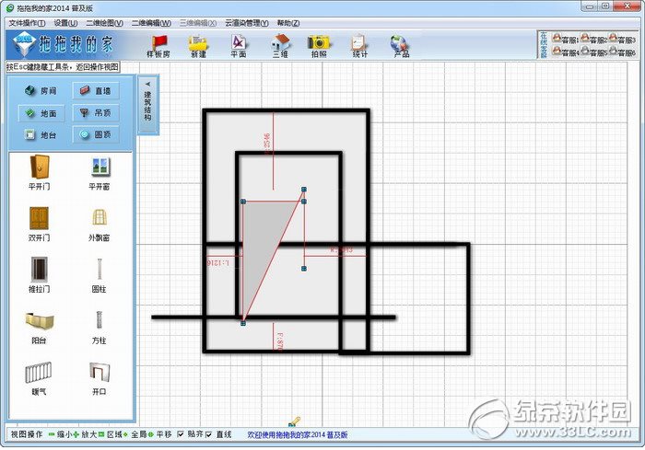Click the 房间 room button
Viewport: 645px width, 450px height.
41,90
